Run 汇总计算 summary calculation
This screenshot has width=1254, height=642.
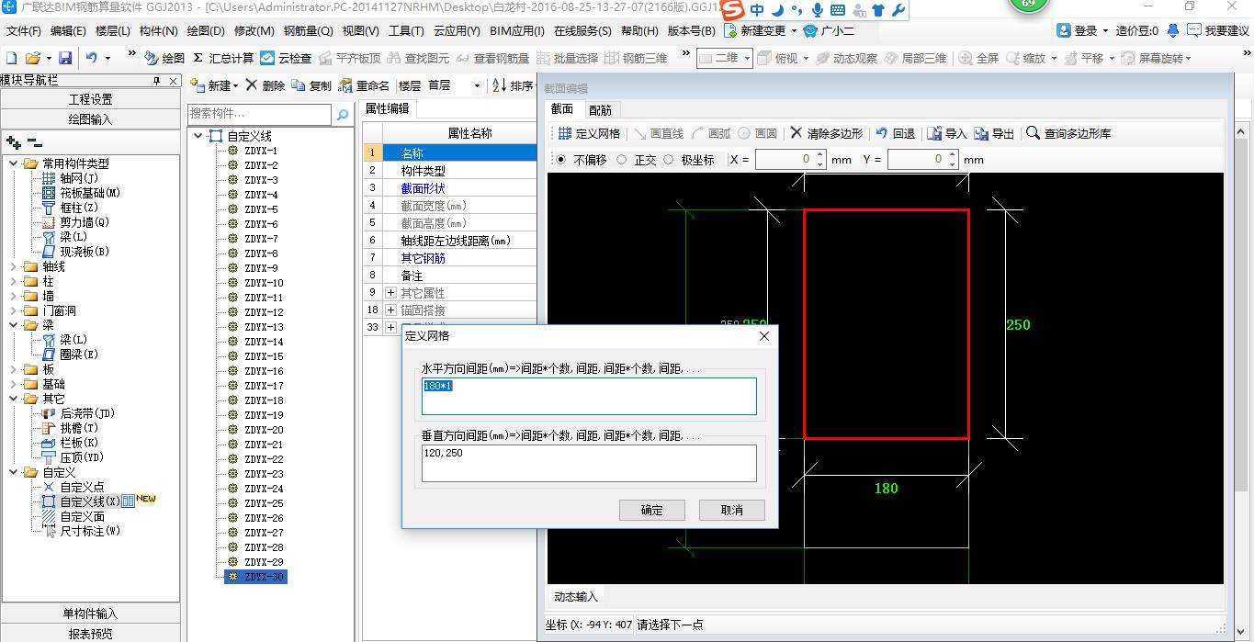pyautogui.click(x=223, y=58)
